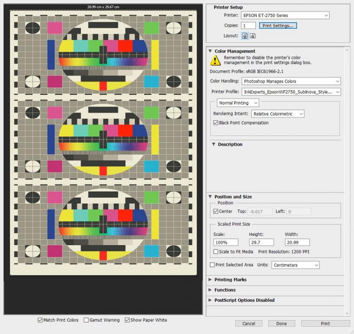Click the 20.99 cm x 29.67 cm label
The image size is (354, 334).
(103, 7)
